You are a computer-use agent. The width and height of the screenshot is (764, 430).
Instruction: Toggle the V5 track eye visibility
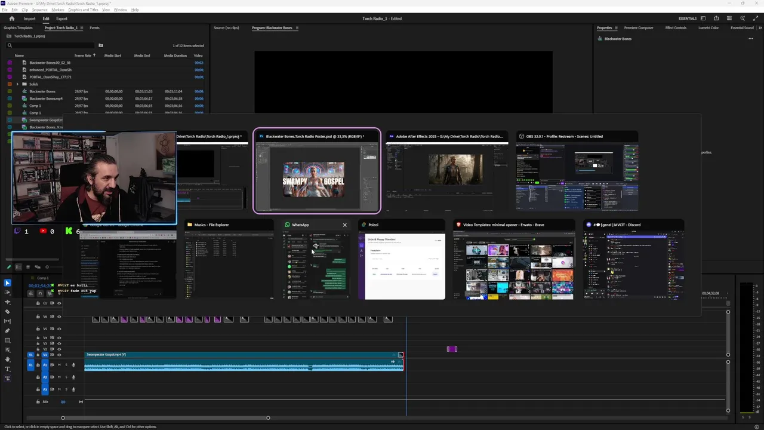pos(59,328)
